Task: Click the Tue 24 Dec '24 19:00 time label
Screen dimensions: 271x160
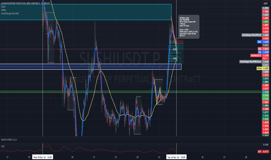Action: click(176, 157)
